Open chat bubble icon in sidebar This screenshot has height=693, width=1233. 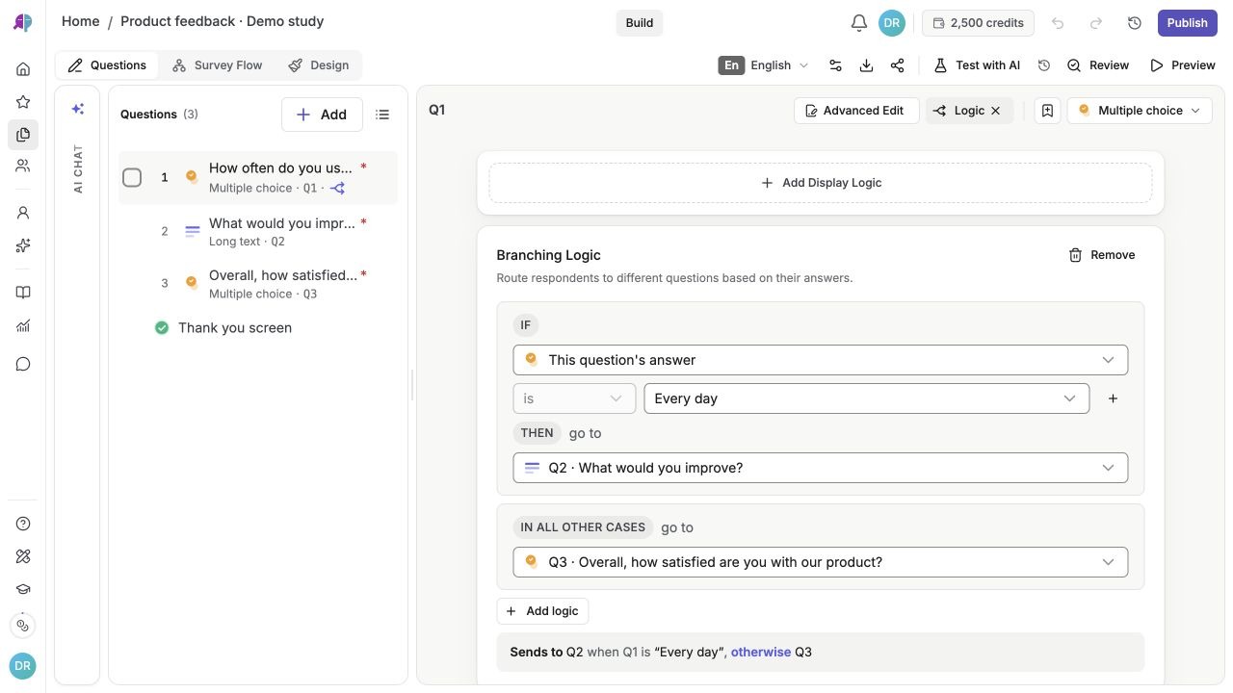(x=23, y=364)
